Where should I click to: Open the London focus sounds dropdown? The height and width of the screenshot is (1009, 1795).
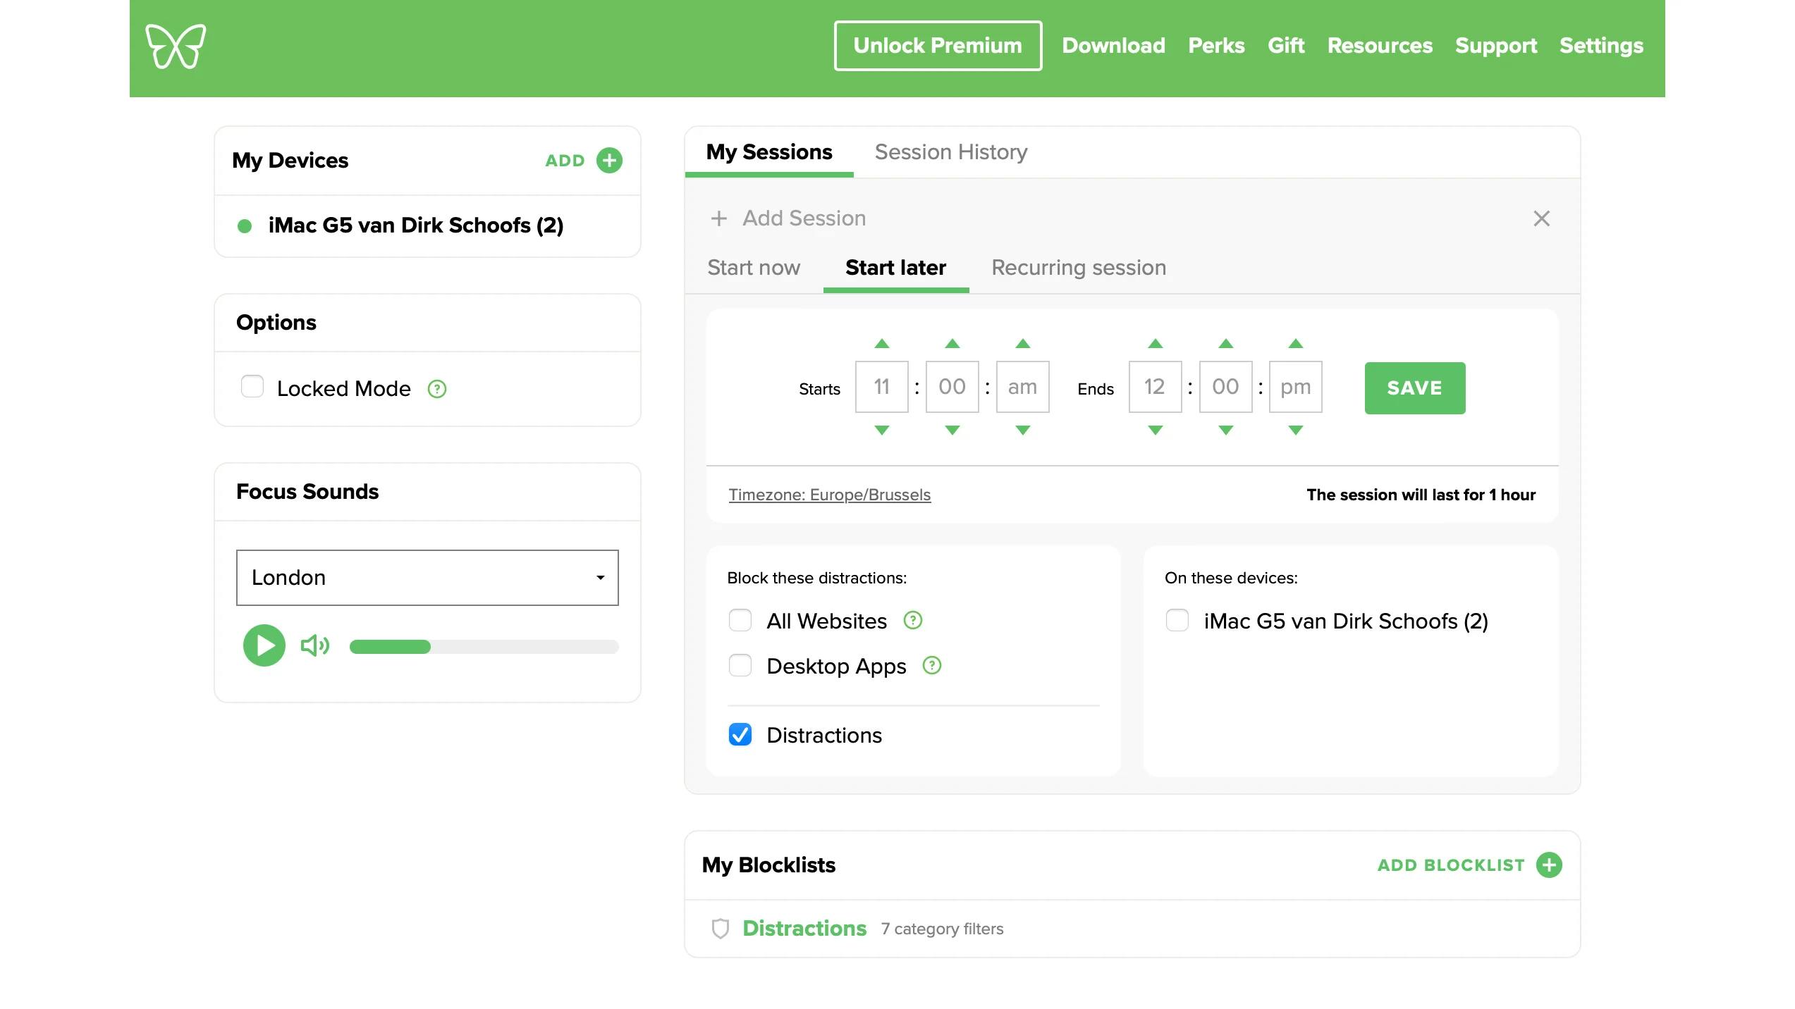coord(427,577)
